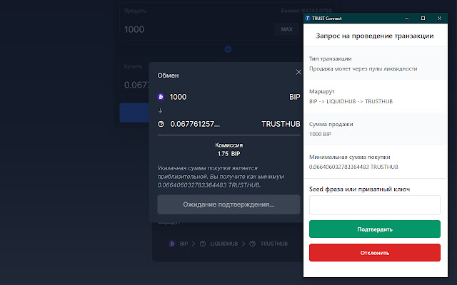
Task: Focus the Seed phrase or private key field
Action: (x=374, y=204)
